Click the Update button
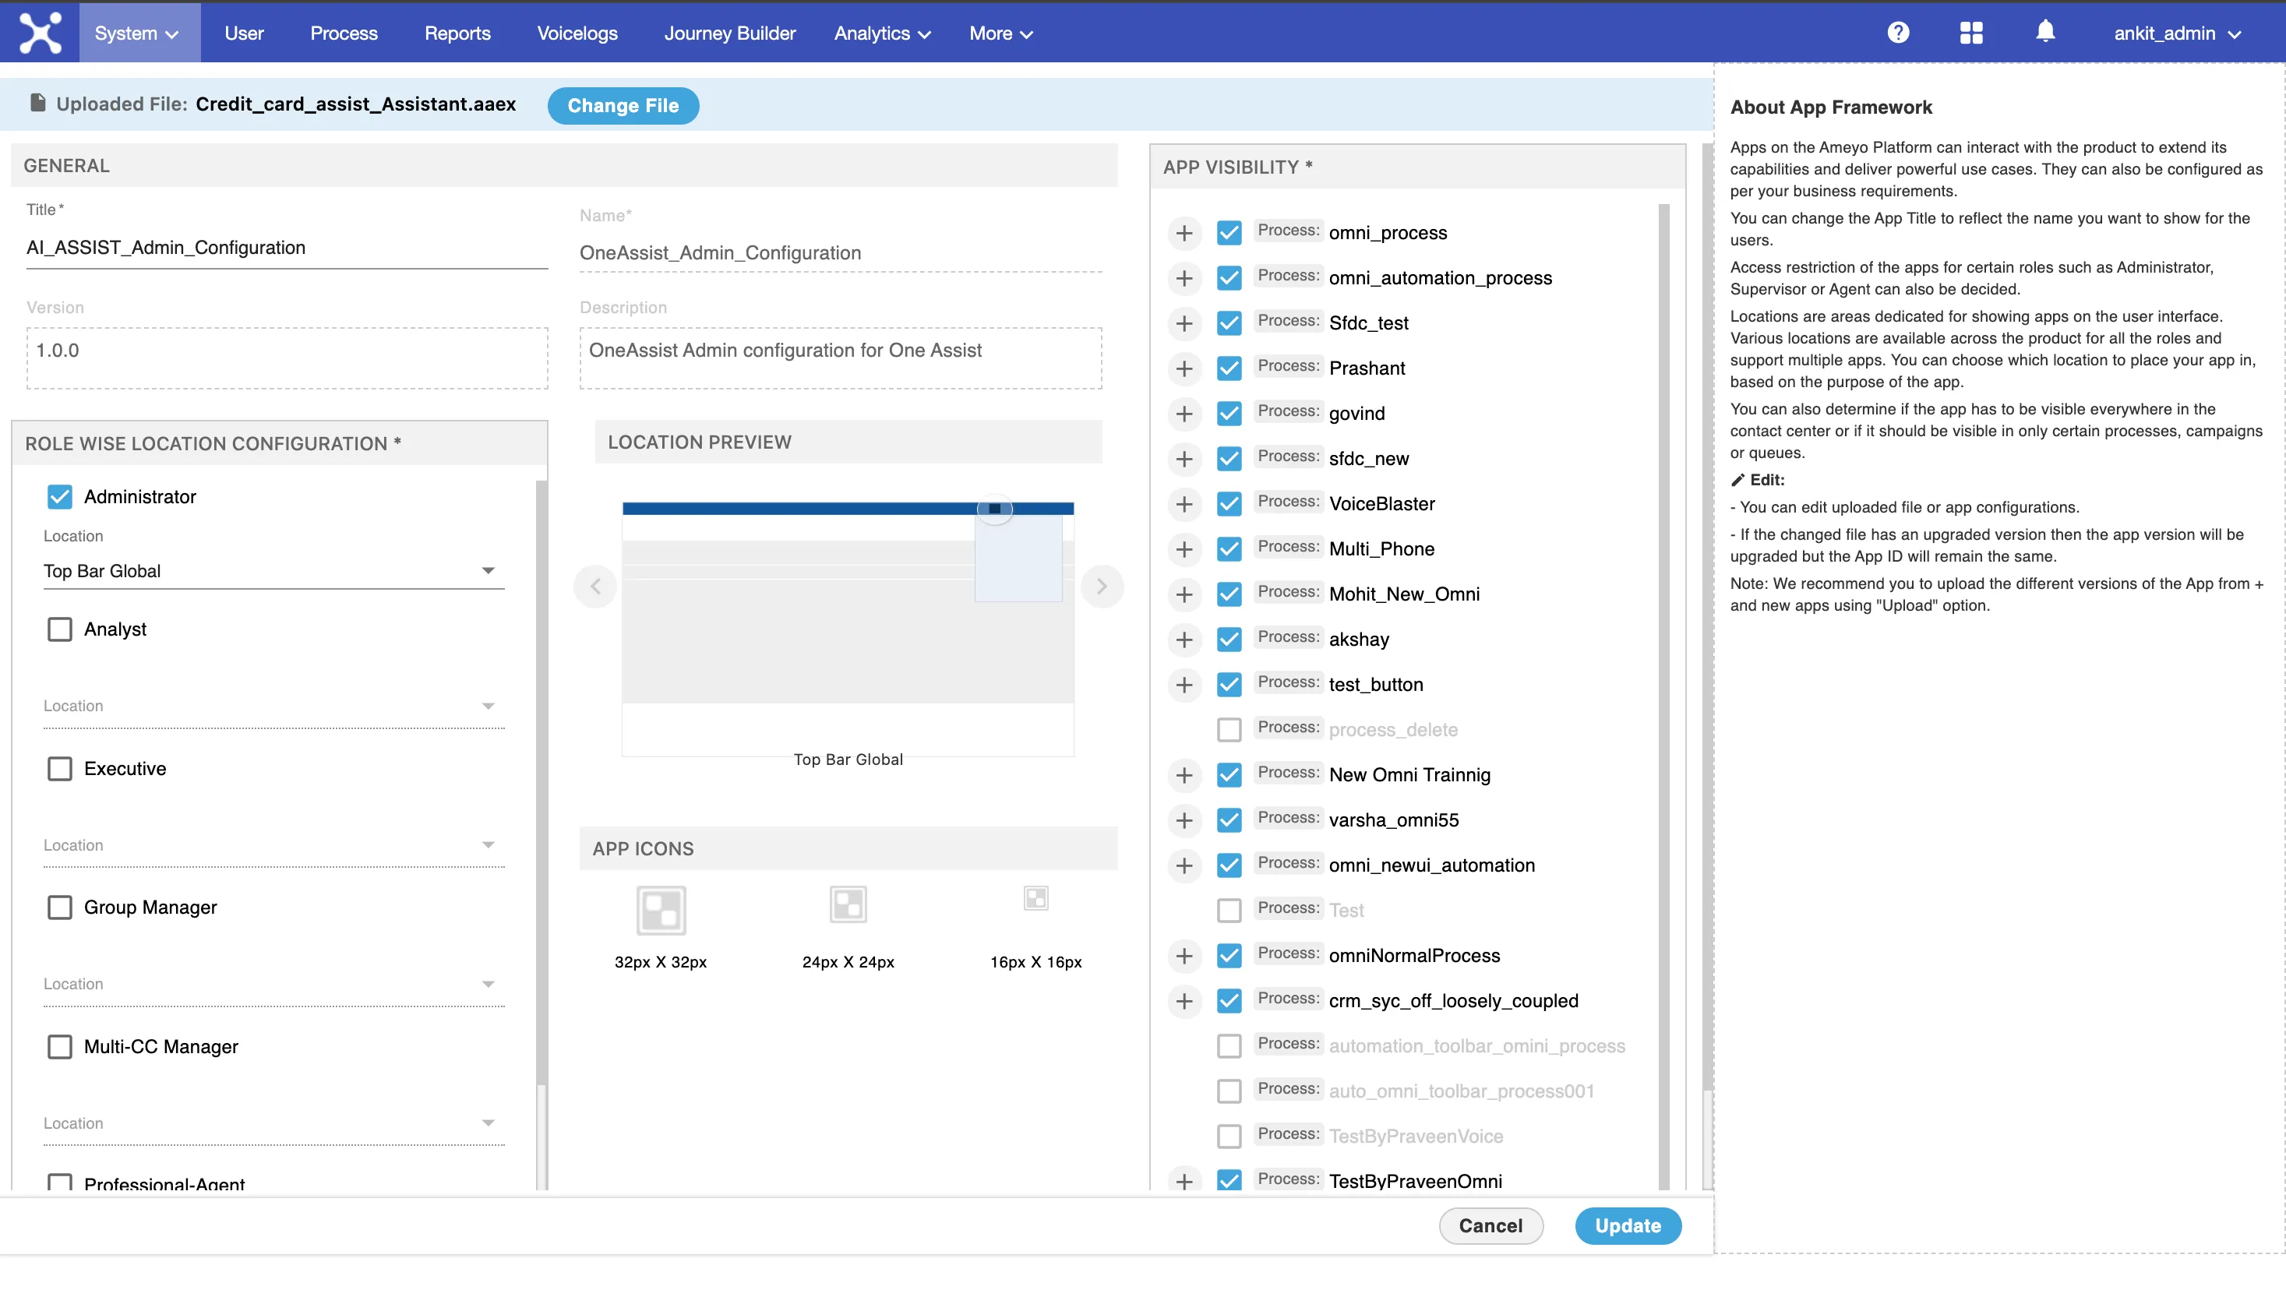This screenshot has height=1304, width=2286. tap(1628, 1226)
